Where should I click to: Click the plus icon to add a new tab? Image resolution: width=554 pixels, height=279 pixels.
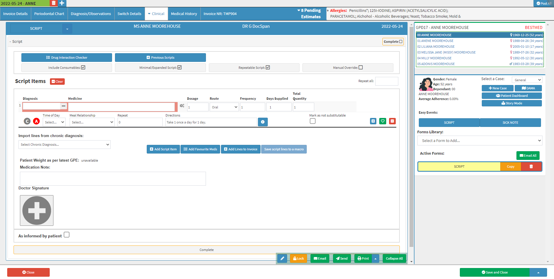[62, 3]
